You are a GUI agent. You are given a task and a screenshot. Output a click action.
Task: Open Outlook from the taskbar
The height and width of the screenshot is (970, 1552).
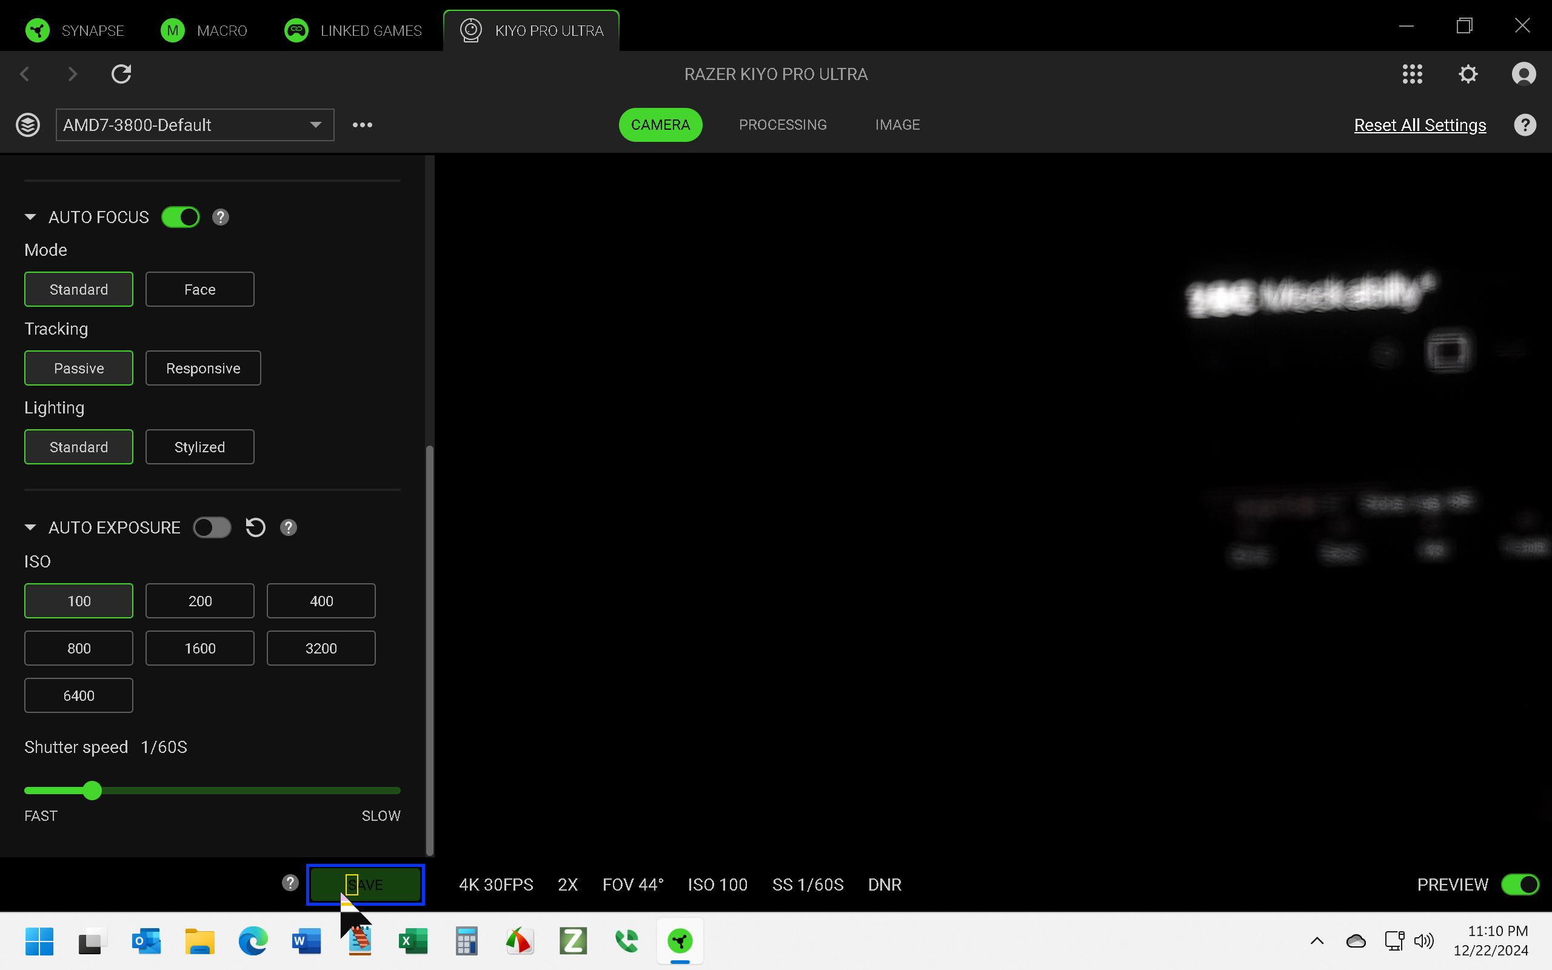click(146, 941)
